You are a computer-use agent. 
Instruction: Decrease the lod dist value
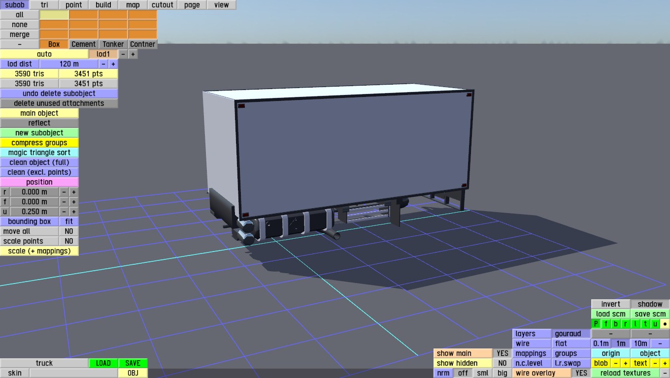coord(103,64)
